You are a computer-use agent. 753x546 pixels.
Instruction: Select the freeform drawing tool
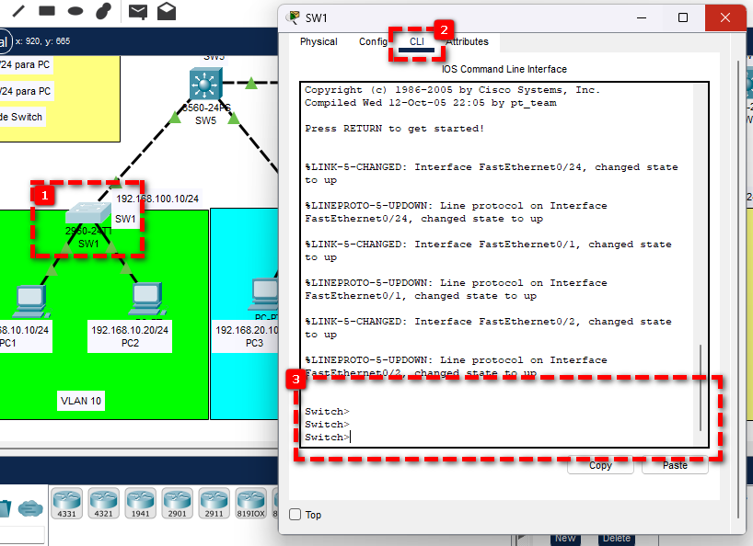point(104,10)
